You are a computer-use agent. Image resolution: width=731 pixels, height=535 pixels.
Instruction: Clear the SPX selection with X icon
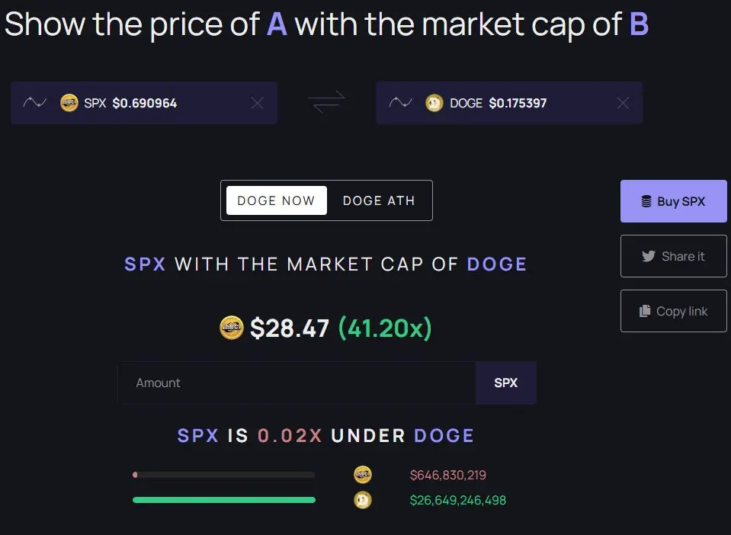point(257,103)
